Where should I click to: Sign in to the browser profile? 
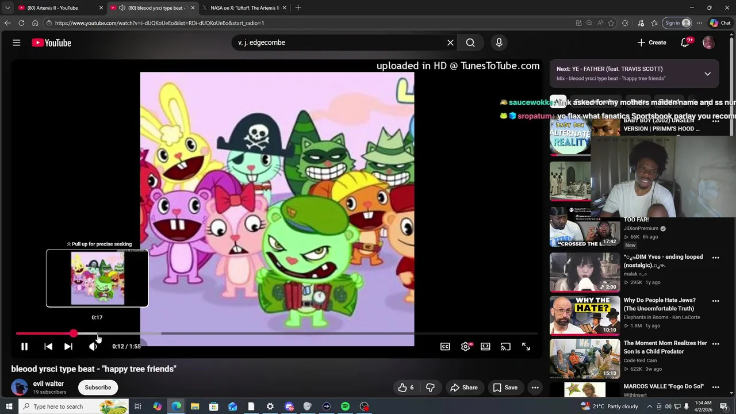[x=677, y=23]
